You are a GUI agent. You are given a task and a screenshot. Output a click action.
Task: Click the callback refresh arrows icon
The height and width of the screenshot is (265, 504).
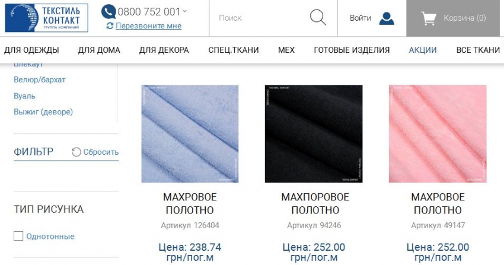[110, 25]
